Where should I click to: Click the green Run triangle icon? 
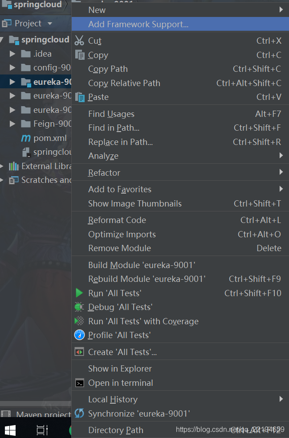pyautogui.click(x=79, y=293)
